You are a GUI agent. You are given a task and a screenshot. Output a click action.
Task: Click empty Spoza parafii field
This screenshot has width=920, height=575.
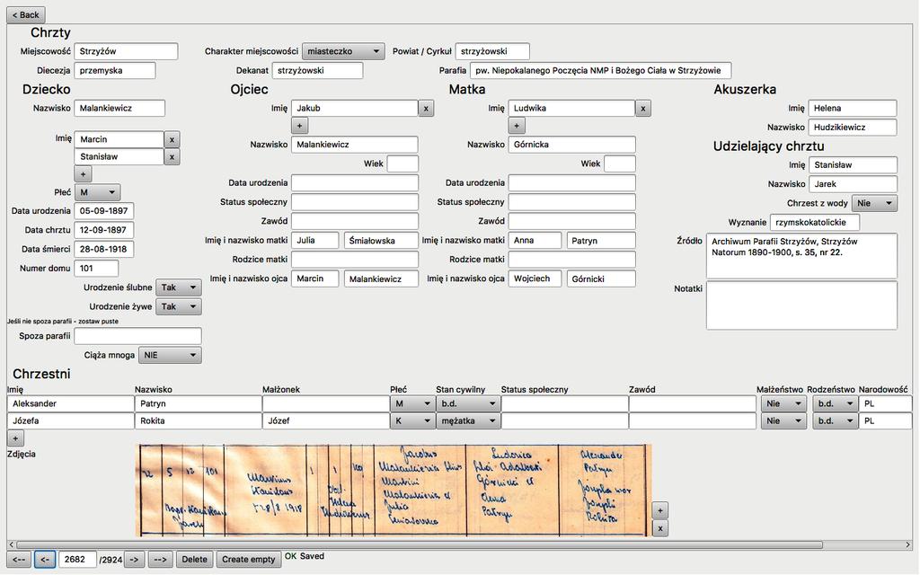click(137, 336)
